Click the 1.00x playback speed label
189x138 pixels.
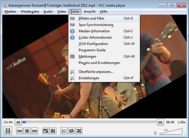pos(181,122)
